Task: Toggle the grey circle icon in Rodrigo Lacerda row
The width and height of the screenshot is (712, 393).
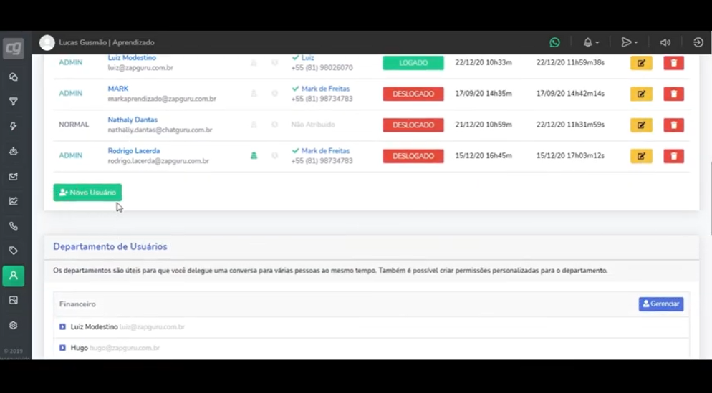Action: 275,155
